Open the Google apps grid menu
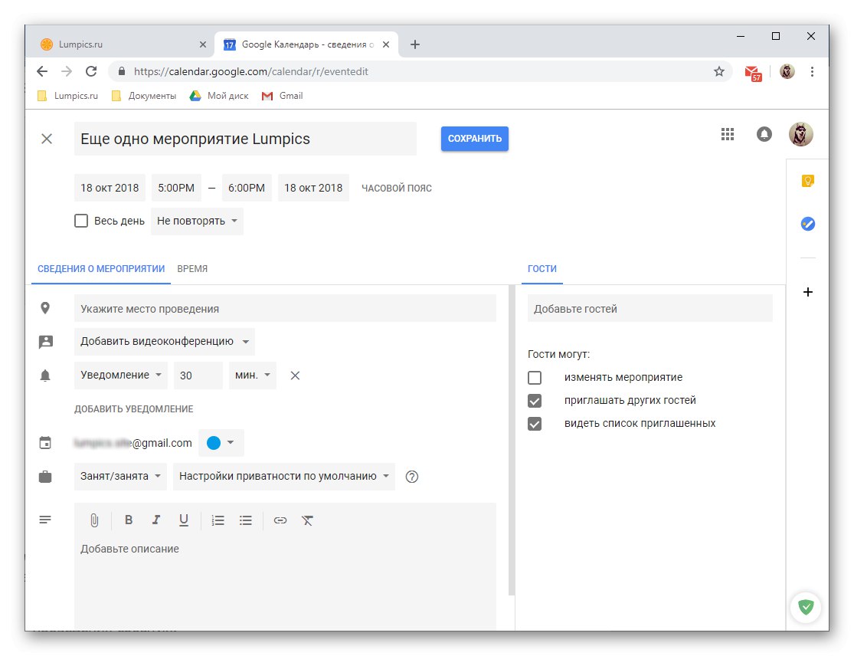The width and height of the screenshot is (854, 656). pyautogui.click(x=727, y=133)
